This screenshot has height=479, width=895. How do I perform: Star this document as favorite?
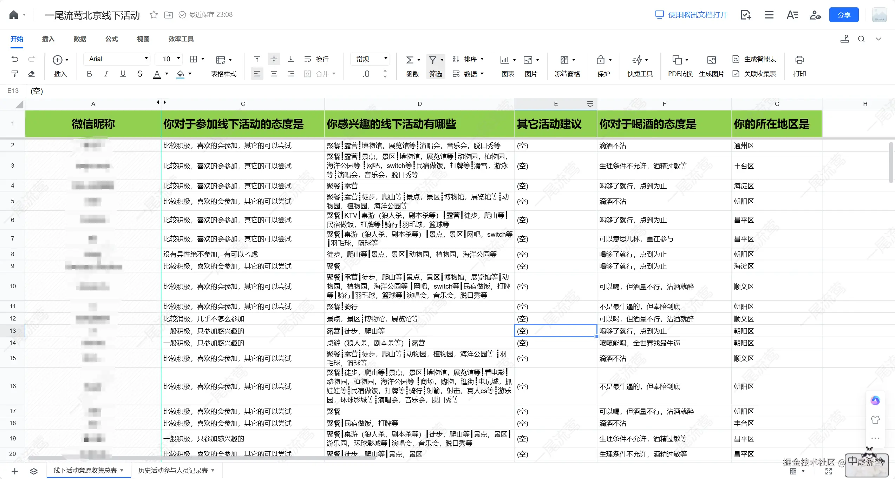click(153, 15)
